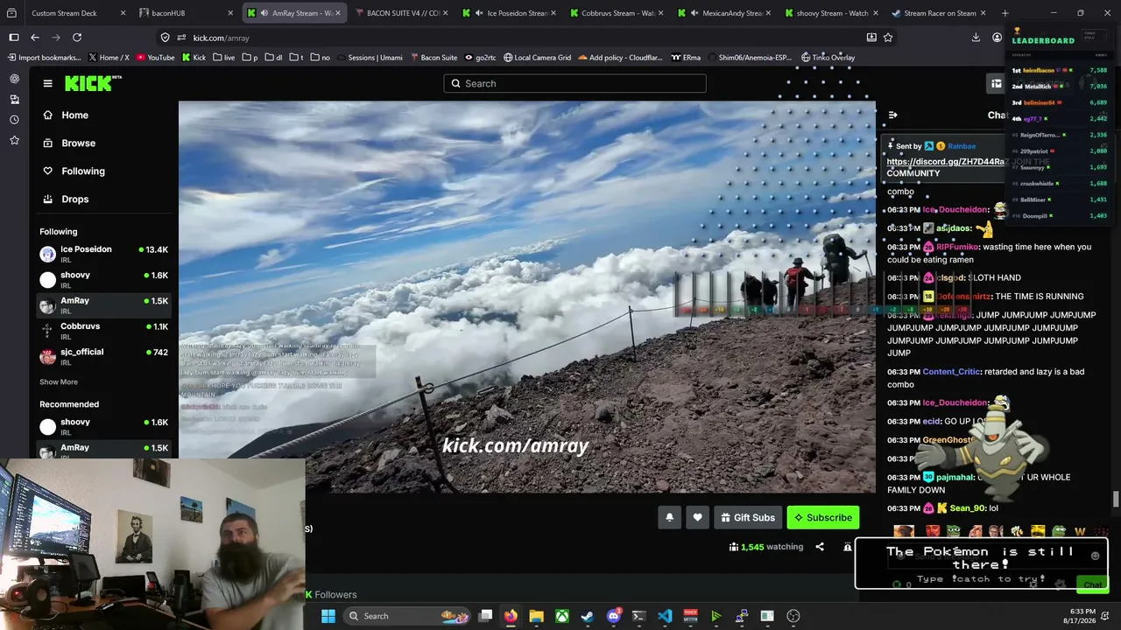This screenshot has width=1121, height=630.
Task: Click the Gift Subs button
Action: point(748,517)
